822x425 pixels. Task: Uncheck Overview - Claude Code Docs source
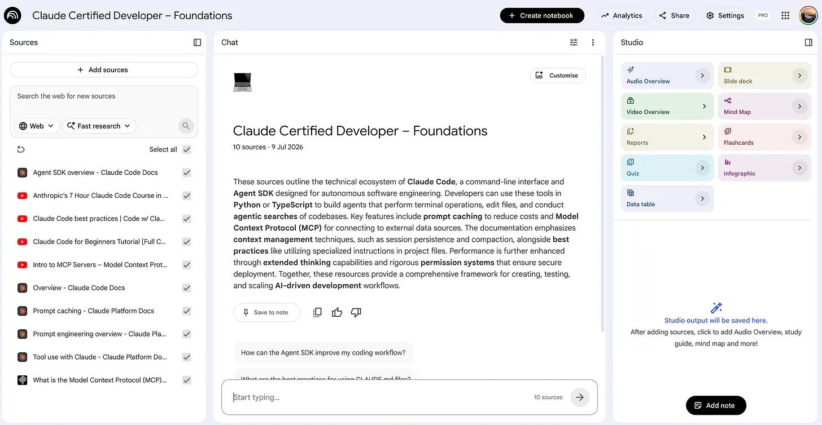coord(187,288)
